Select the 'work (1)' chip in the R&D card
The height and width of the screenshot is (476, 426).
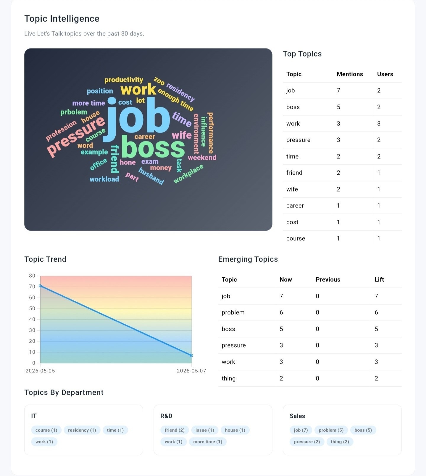173,442
